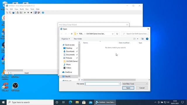Image resolution: width=187 pixels, height=105 pixels.
Task: Open Icon files (*.ico) file type dropdown
Action: point(135,84)
